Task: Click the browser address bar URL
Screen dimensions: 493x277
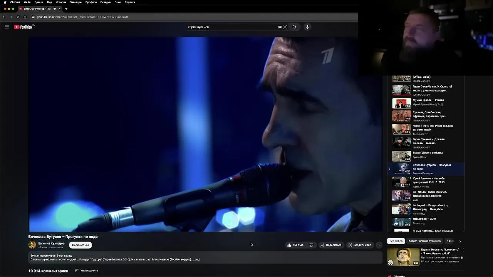Action: click(x=82, y=17)
